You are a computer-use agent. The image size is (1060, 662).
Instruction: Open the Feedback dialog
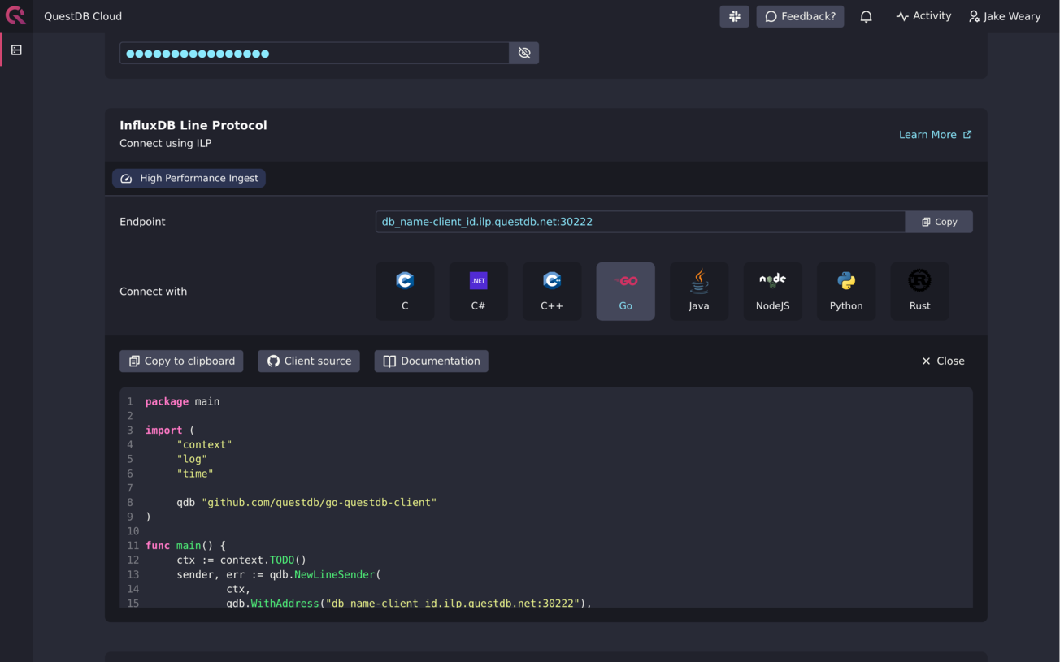[x=800, y=16]
